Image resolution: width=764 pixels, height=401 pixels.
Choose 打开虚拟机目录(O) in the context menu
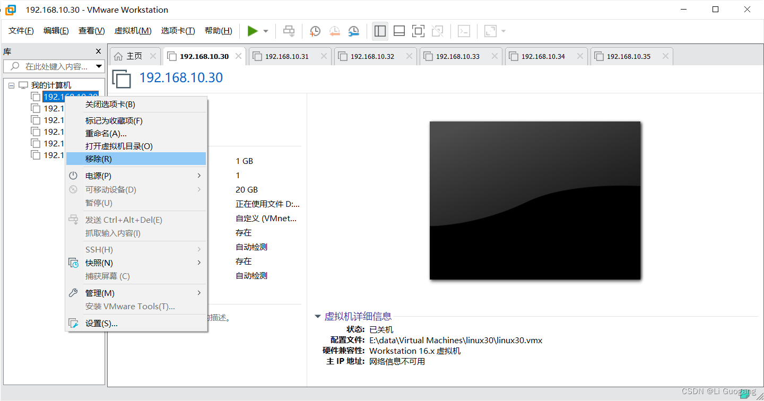pyautogui.click(x=136, y=146)
